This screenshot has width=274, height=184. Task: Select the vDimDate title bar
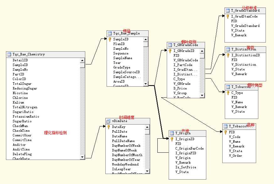click(128, 121)
